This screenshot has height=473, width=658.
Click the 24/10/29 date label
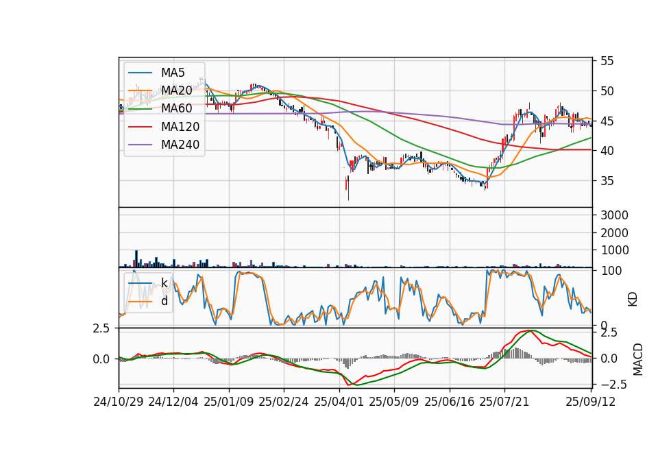(x=119, y=402)
